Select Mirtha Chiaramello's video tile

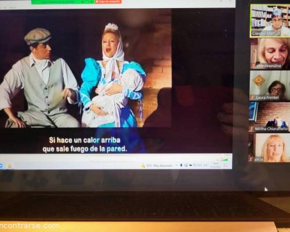270,117
